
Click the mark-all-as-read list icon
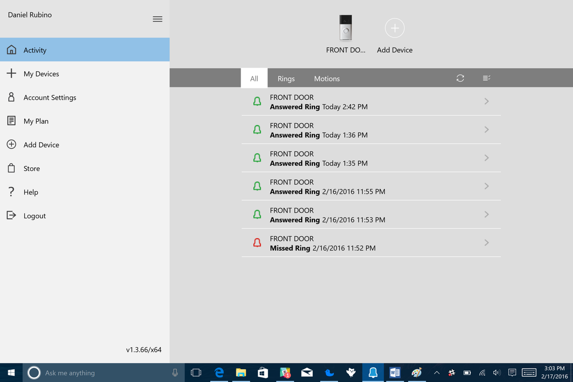point(486,78)
